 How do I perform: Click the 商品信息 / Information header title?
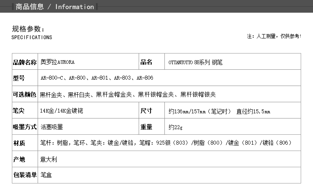[55, 7]
